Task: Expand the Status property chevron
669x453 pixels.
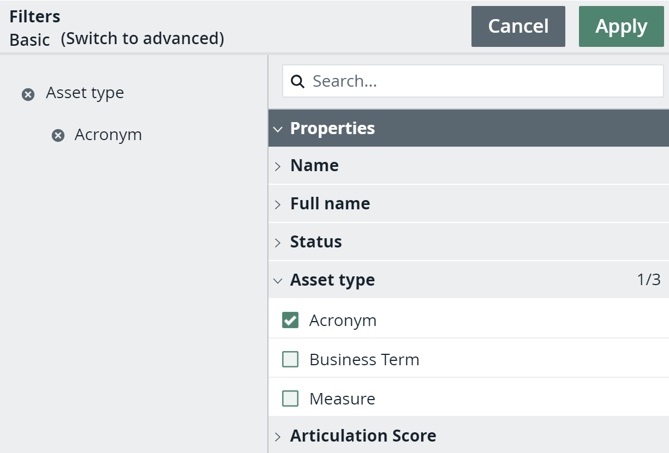Action: 278,243
